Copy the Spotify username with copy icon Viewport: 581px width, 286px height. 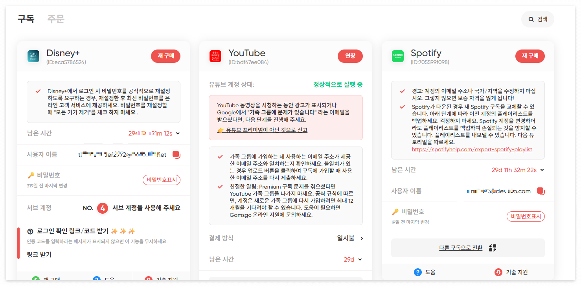pyautogui.click(x=541, y=191)
